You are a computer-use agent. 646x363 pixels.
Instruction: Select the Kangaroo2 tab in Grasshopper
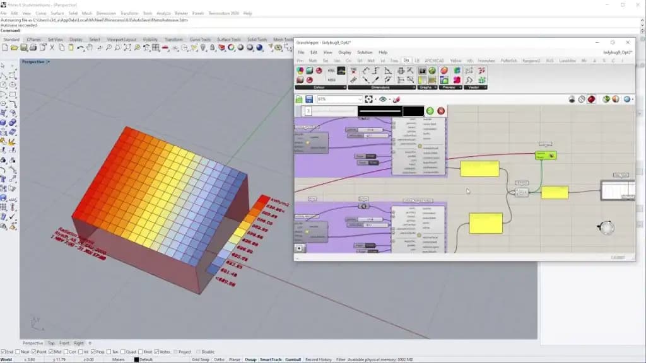[x=531, y=60]
